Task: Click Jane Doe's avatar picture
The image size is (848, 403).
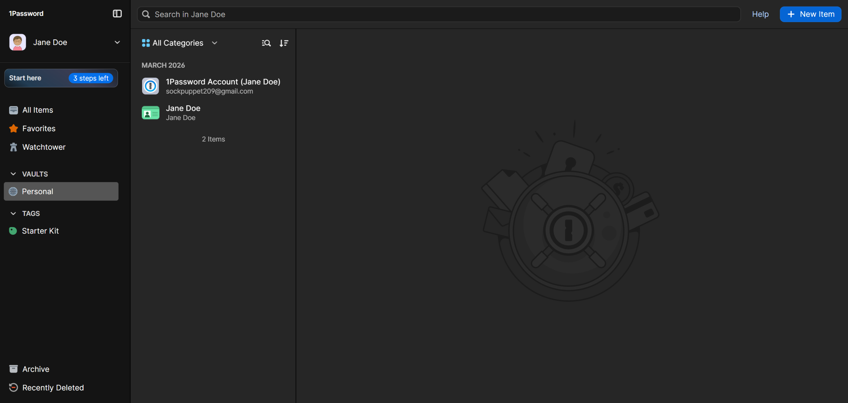Action: click(x=18, y=42)
